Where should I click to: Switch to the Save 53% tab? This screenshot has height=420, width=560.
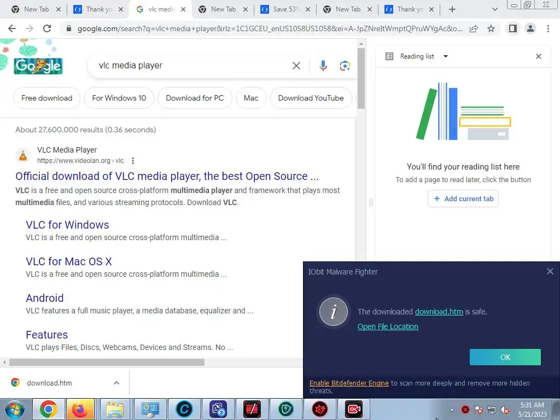coord(284,9)
